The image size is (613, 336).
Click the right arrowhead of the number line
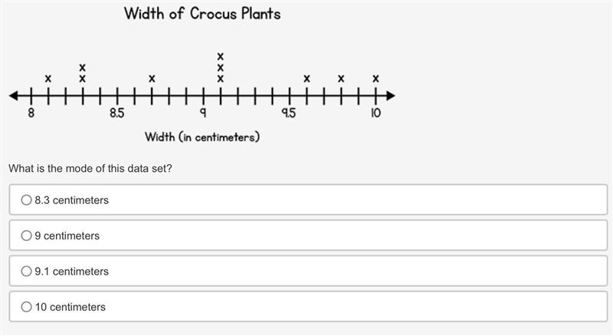pos(391,96)
